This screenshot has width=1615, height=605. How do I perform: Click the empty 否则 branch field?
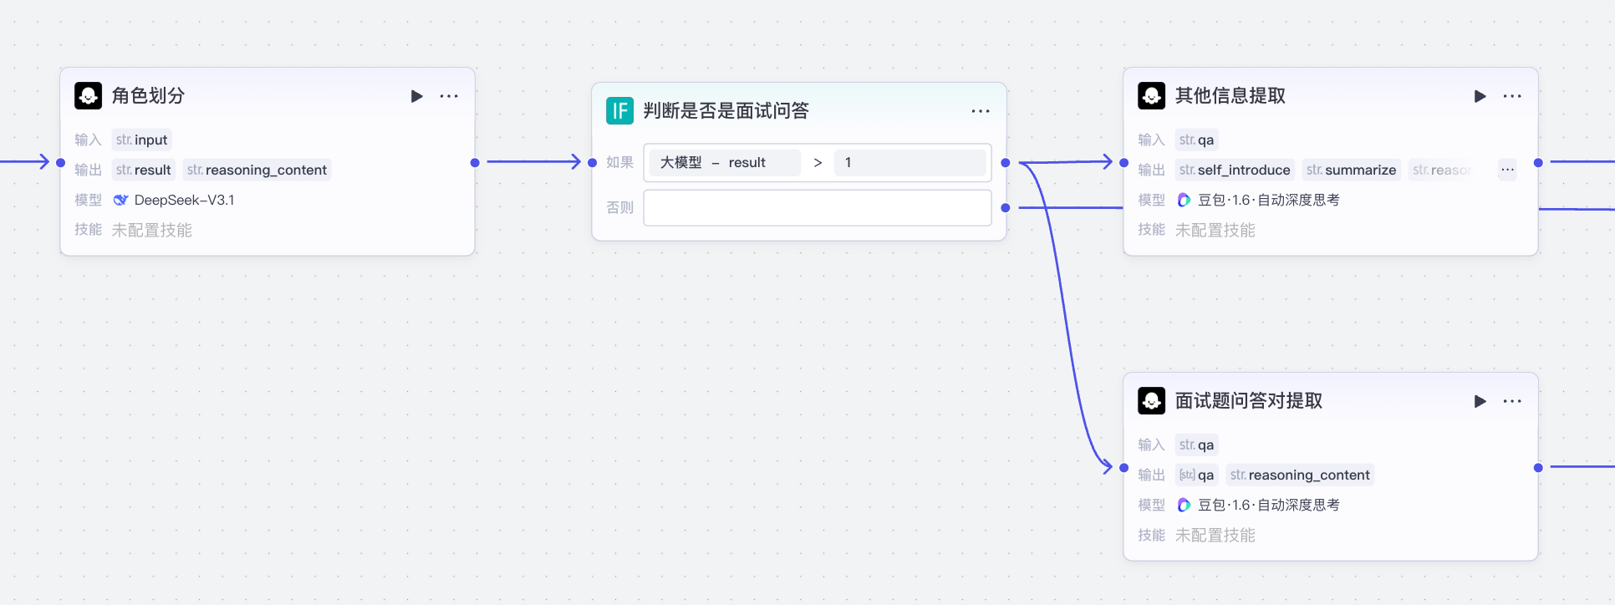pyautogui.click(x=817, y=208)
